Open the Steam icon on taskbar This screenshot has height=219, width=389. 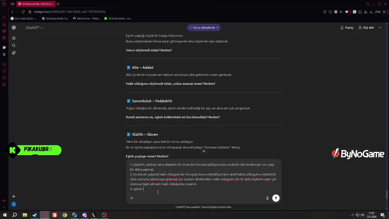35,215
